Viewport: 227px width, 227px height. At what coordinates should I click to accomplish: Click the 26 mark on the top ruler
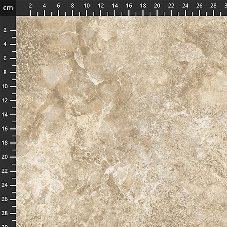[x=199, y=6]
